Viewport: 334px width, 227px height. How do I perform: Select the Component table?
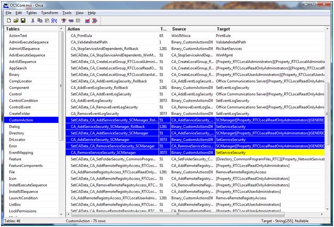click(19, 88)
